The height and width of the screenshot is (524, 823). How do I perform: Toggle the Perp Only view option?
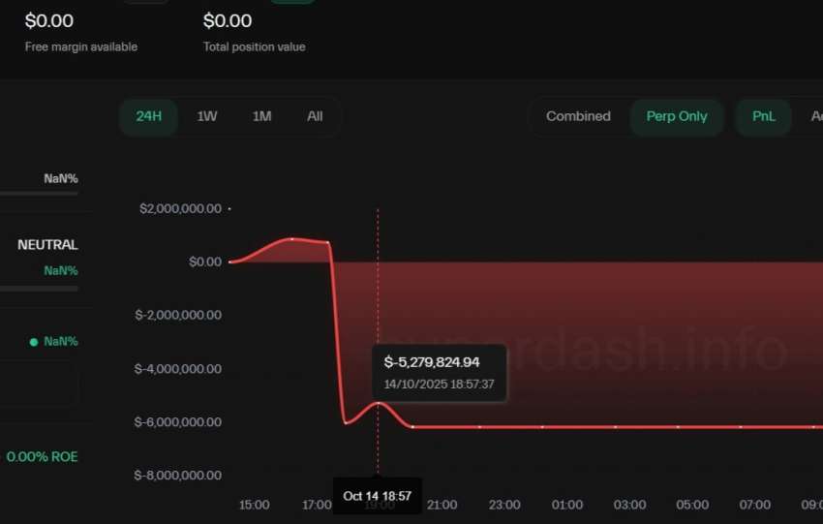point(677,116)
